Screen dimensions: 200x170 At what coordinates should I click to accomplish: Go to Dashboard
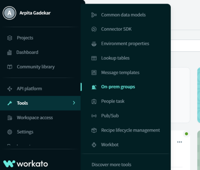click(x=27, y=52)
